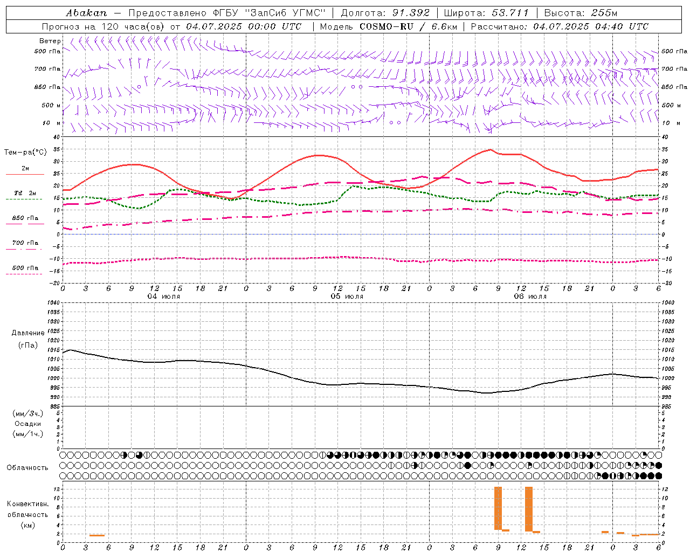Click "Рассчитано: 04.07.2025 04:40 UTC" timestamp
Viewport: 690px width, 552px height.
560,26
